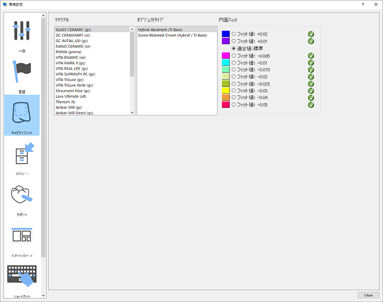Click the green check icon beside -0.05
Screen dimensions: 383x302
pos(311,105)
